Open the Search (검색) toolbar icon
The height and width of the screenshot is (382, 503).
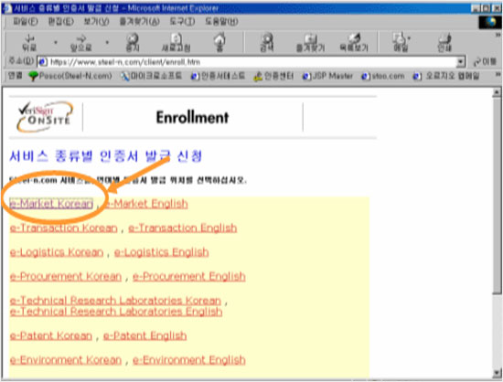pyautogui.click(x=266, y=42)
